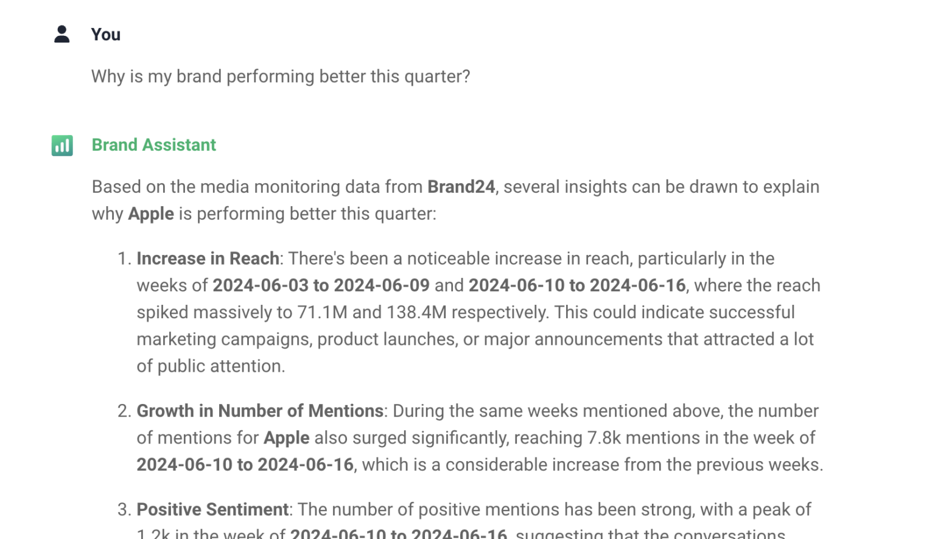Click list number 3 before Positive Sentiment
The image size is (935, 539).
pos(124,509)
